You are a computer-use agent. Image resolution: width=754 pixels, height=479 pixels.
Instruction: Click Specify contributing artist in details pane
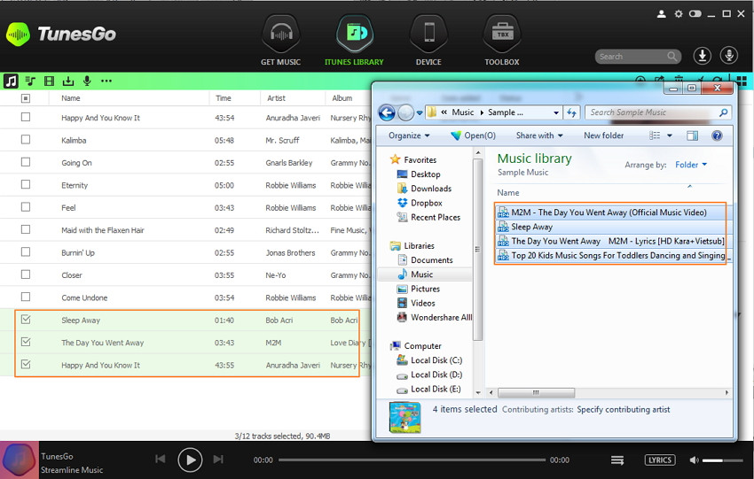pos(624,409)
